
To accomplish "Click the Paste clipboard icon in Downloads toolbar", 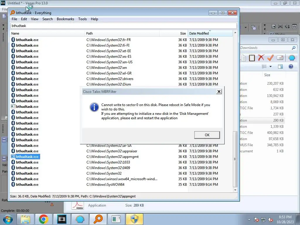I will click(252, 58).
